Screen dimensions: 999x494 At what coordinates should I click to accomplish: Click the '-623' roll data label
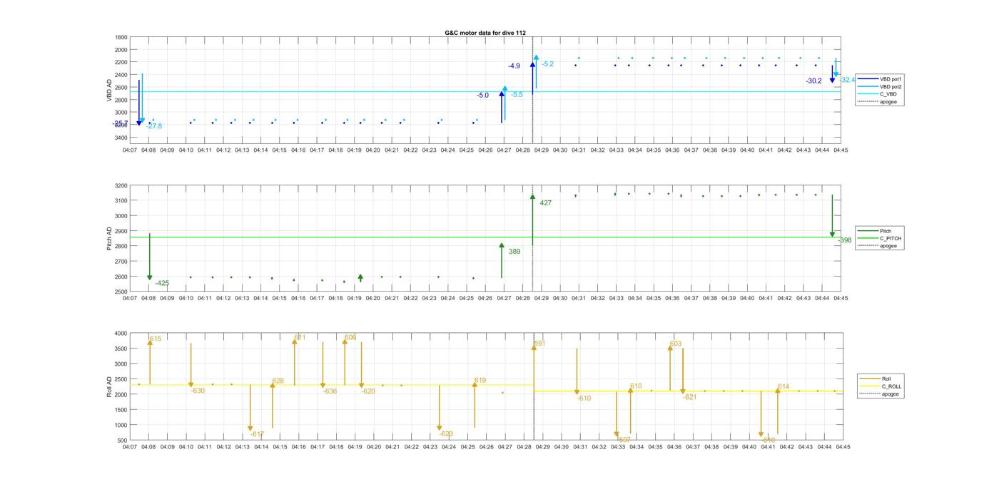[x=446, y=434]
